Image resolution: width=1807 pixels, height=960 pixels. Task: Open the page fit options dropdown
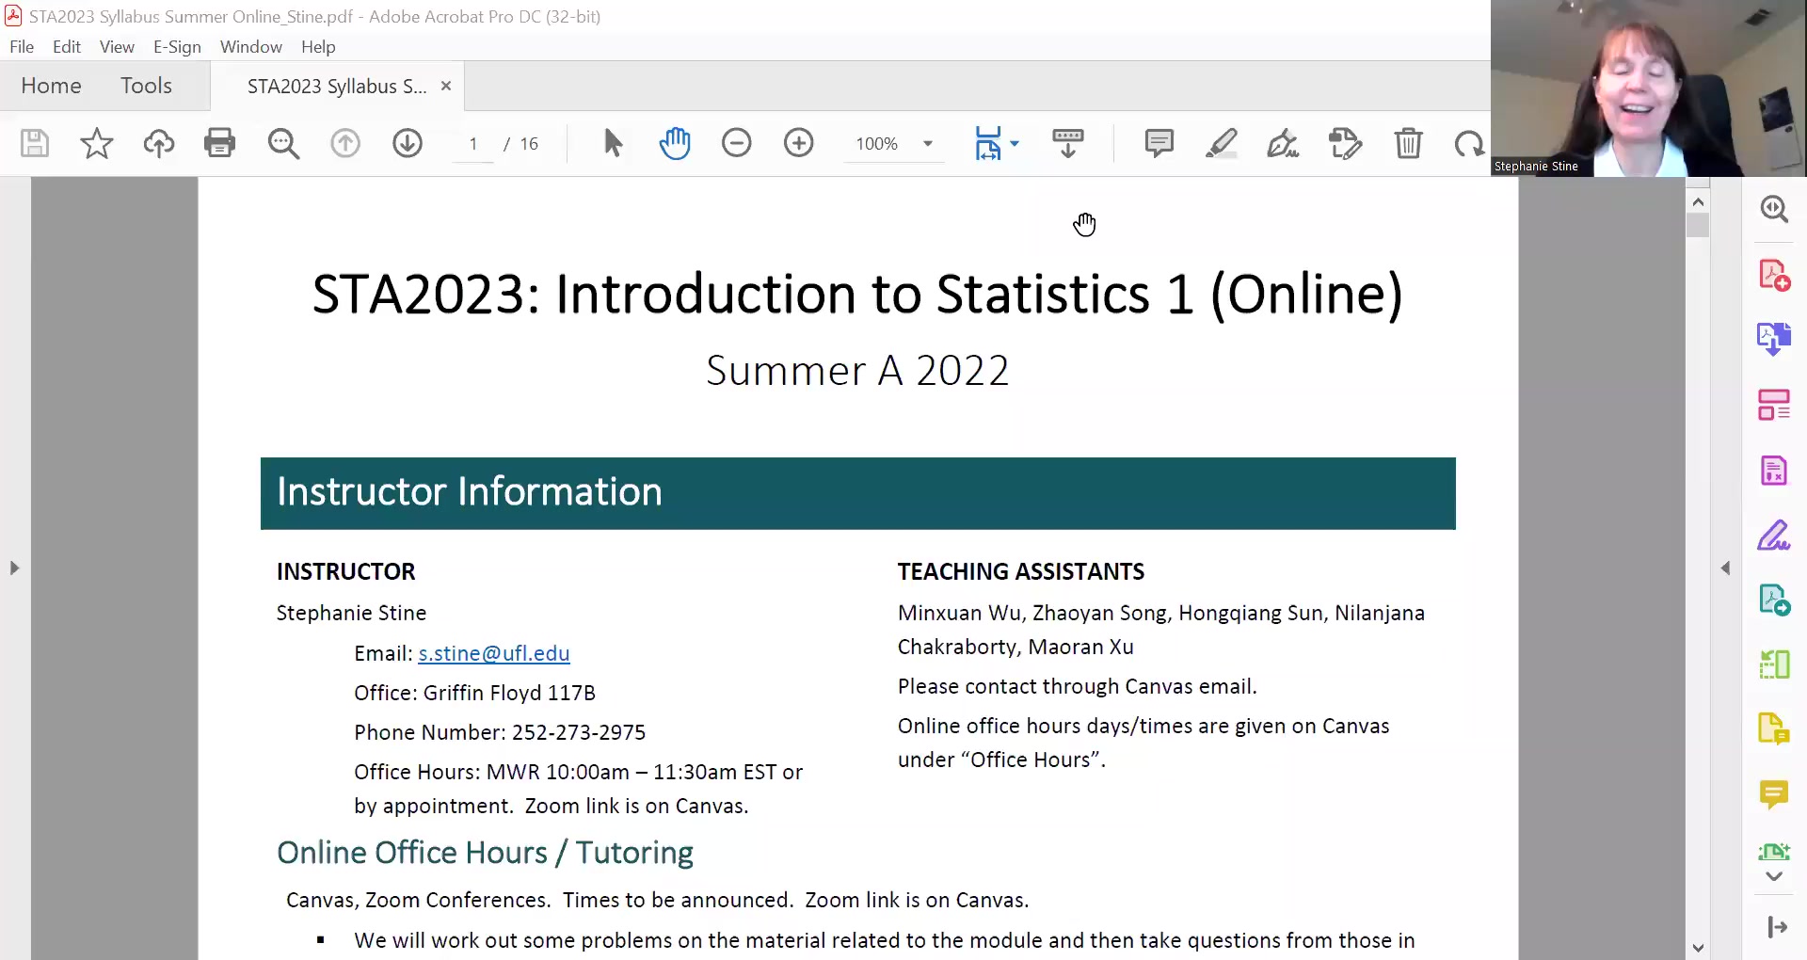(1014, 143)
